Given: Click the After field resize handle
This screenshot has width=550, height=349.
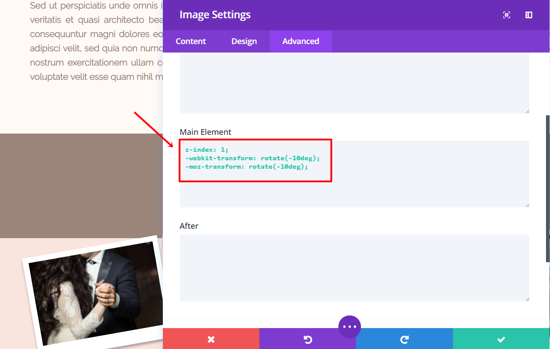Looking at the screenshot, I should [x=527, y=299].
